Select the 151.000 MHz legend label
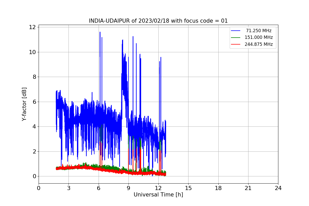 tap(259, 37)
